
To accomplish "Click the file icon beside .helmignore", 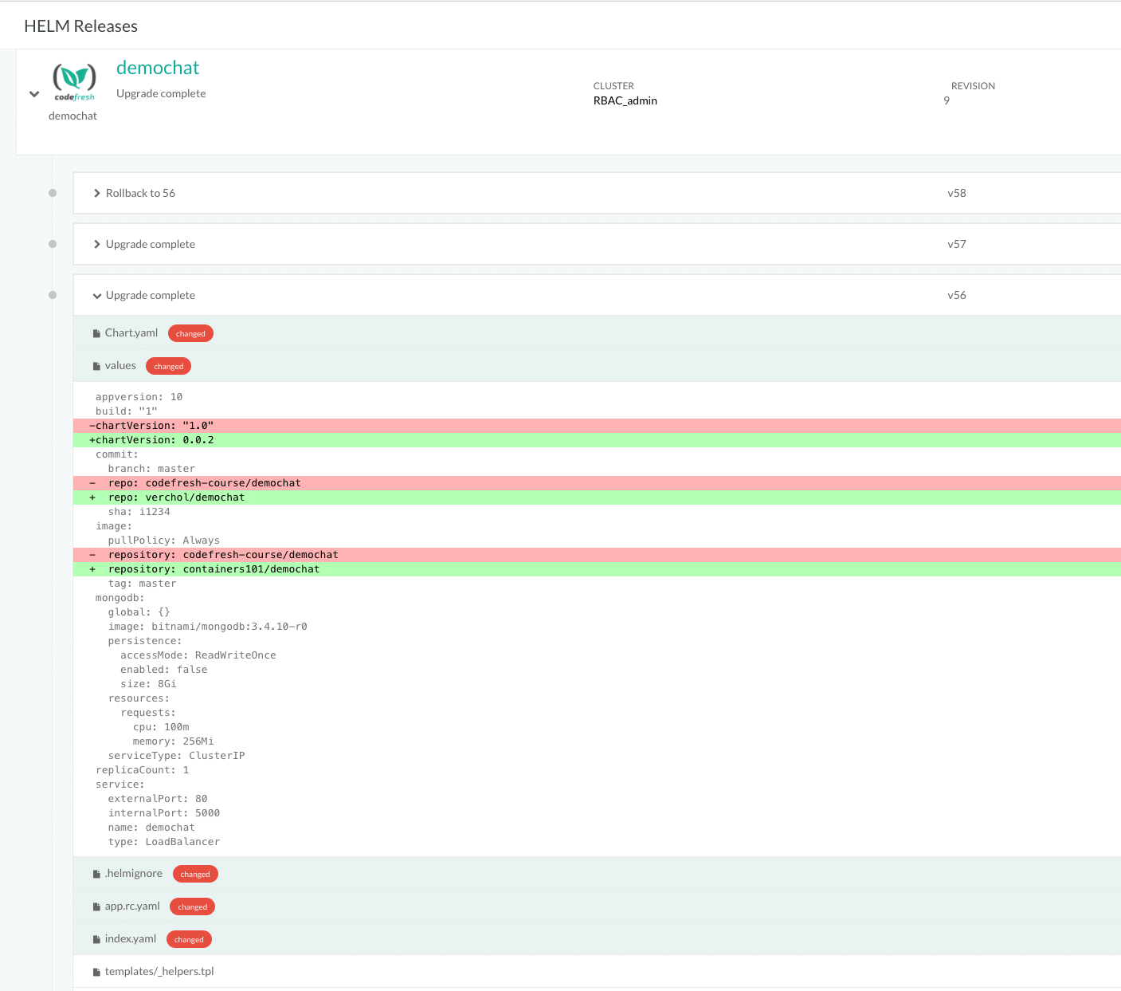I will [x=96, y=875].
